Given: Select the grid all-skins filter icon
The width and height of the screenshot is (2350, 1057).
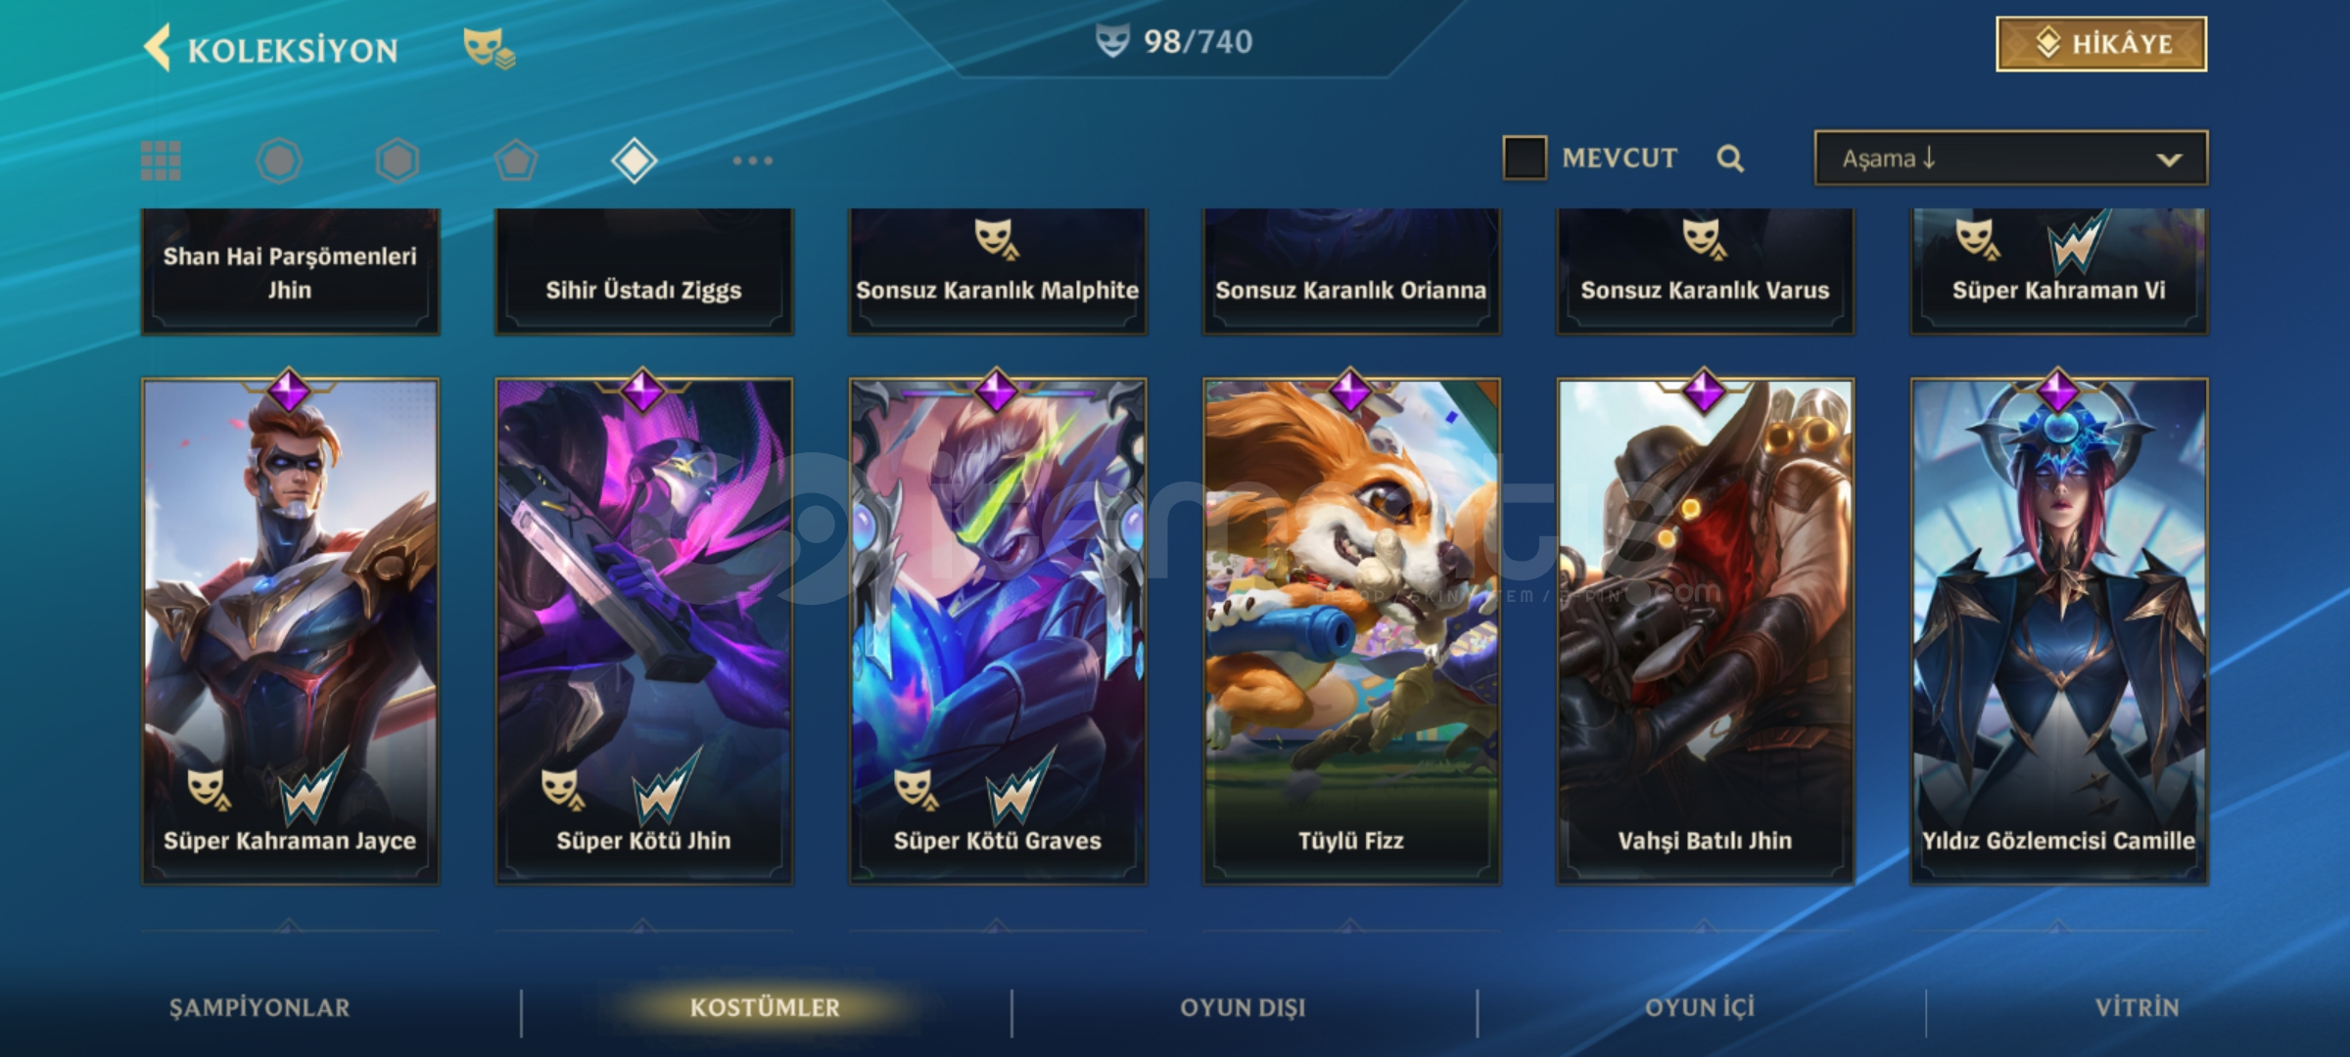Looking at the screenshot, I should tap(161, 161).
